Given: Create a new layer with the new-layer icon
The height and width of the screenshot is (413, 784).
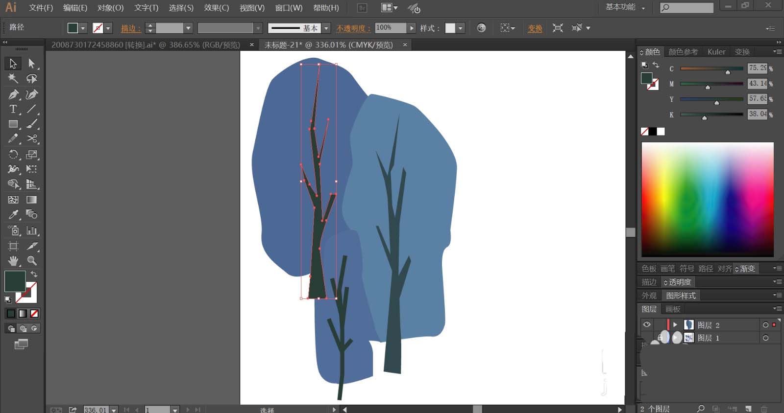Looking at the screenshot, I should tap(748, 409).
